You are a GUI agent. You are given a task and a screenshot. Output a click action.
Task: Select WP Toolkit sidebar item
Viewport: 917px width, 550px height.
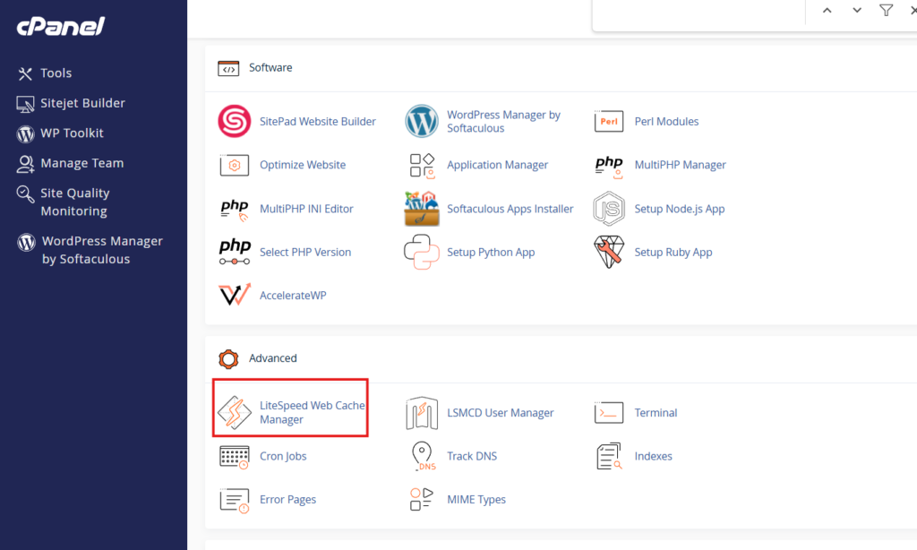click(72, 133)
